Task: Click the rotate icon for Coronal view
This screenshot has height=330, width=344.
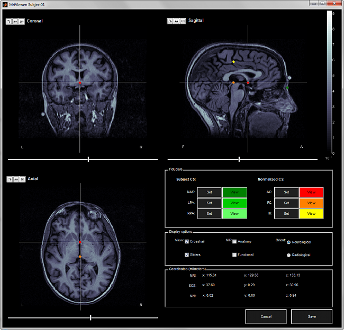Action: click(x=8, y=21)
